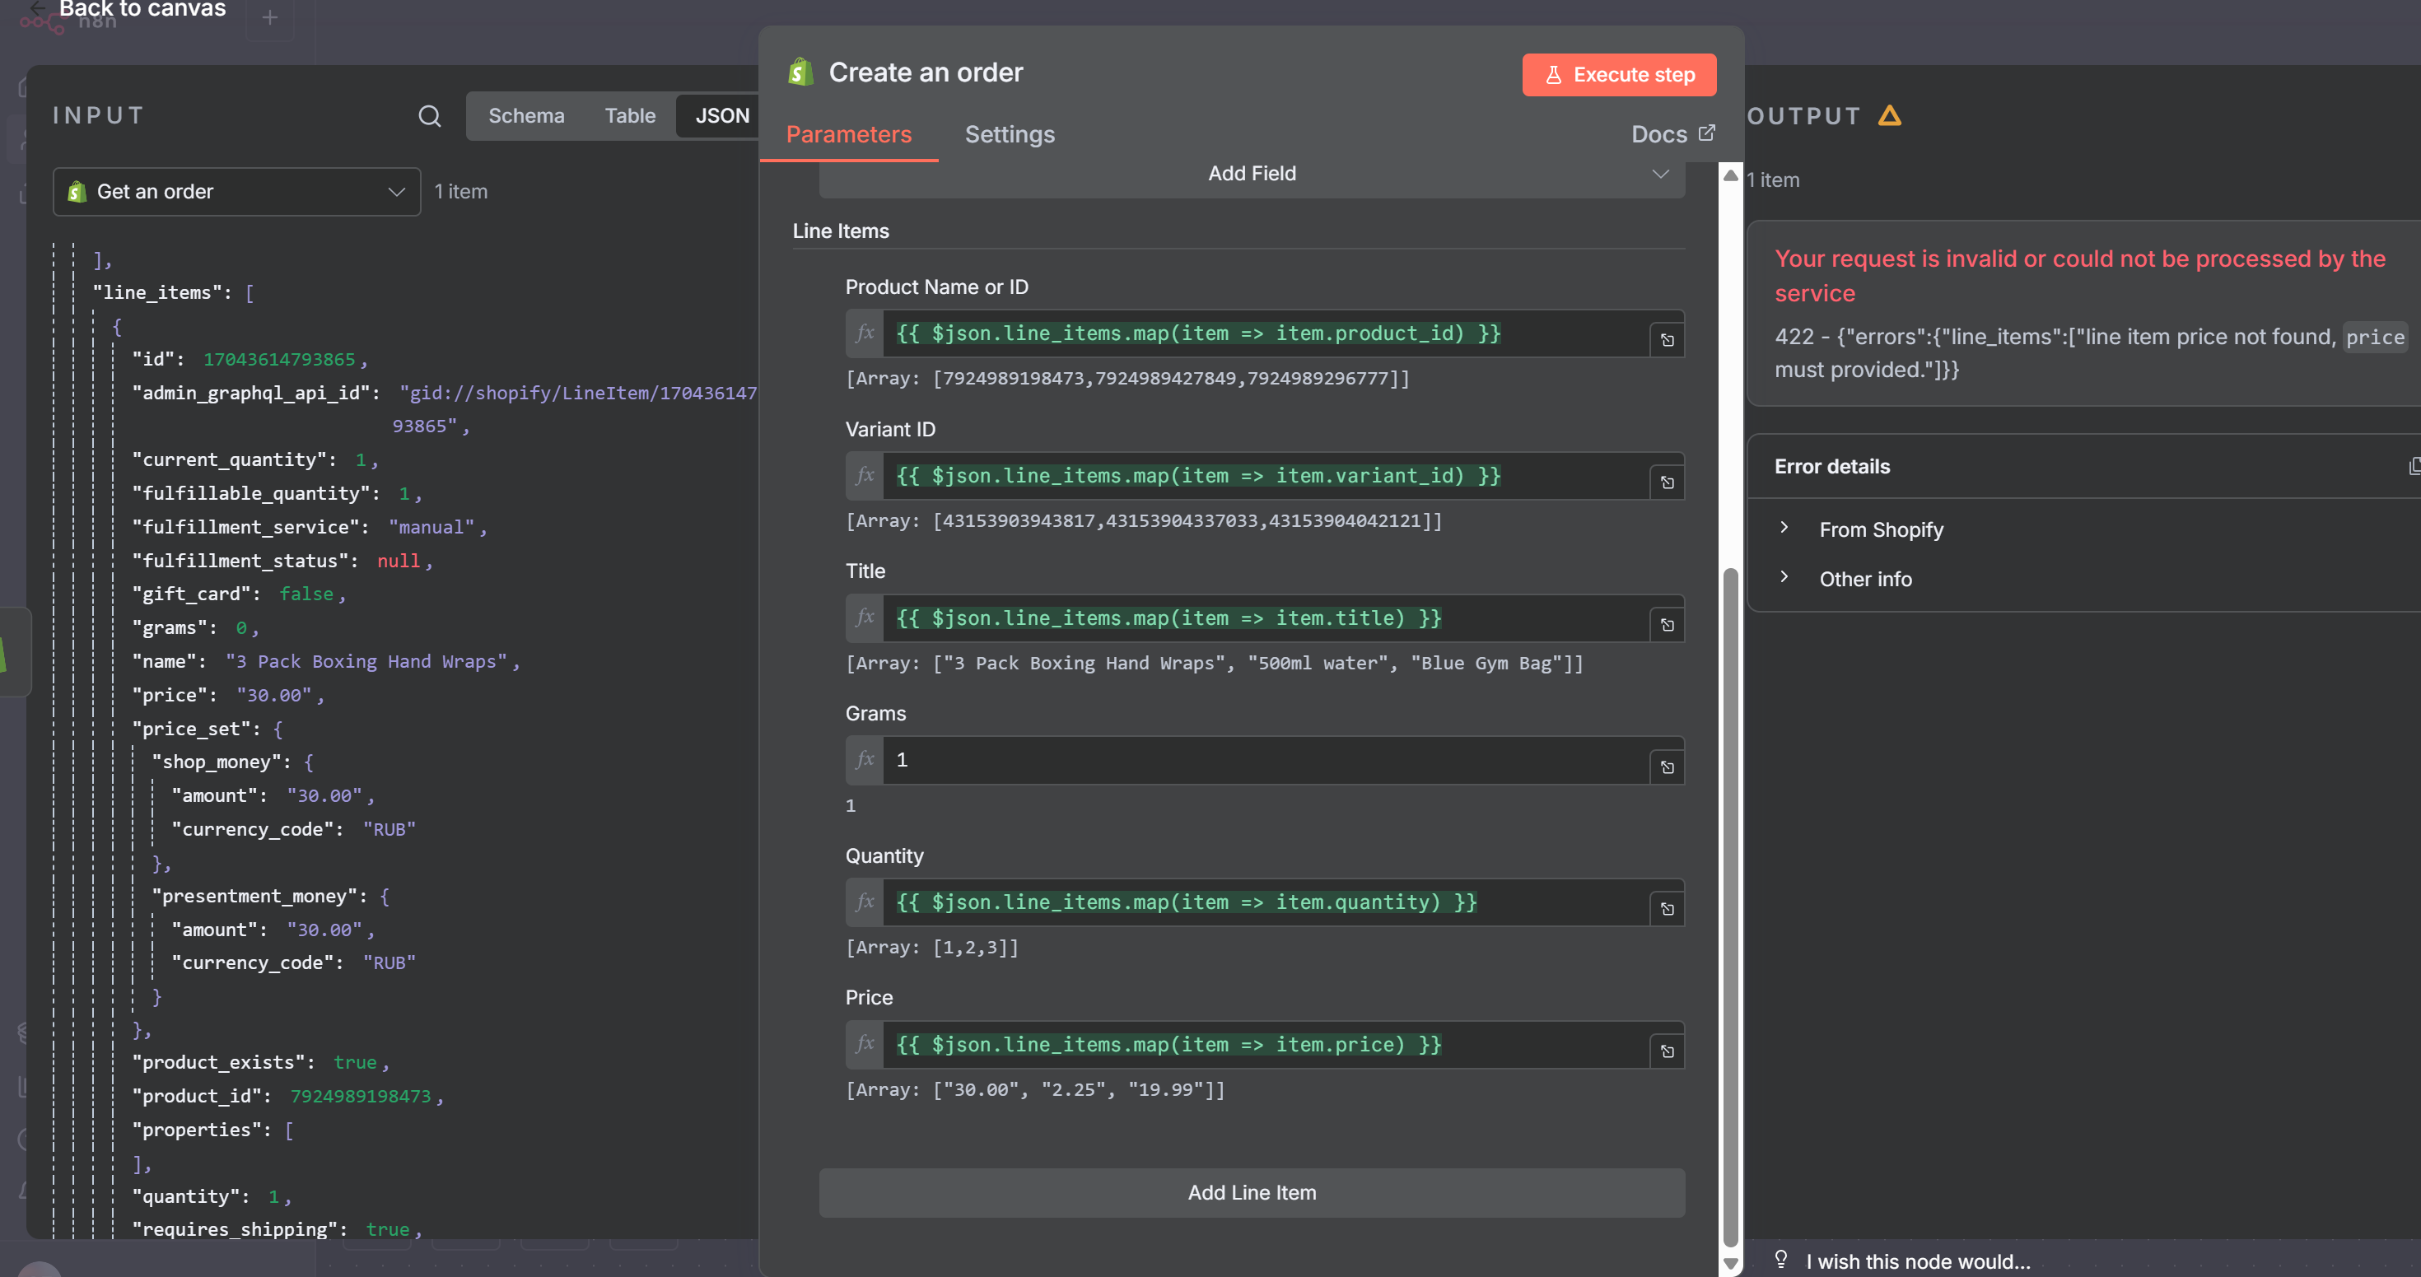Click the fx icon on the Quantity field
2421x1277 pixels.
point(865,902)
